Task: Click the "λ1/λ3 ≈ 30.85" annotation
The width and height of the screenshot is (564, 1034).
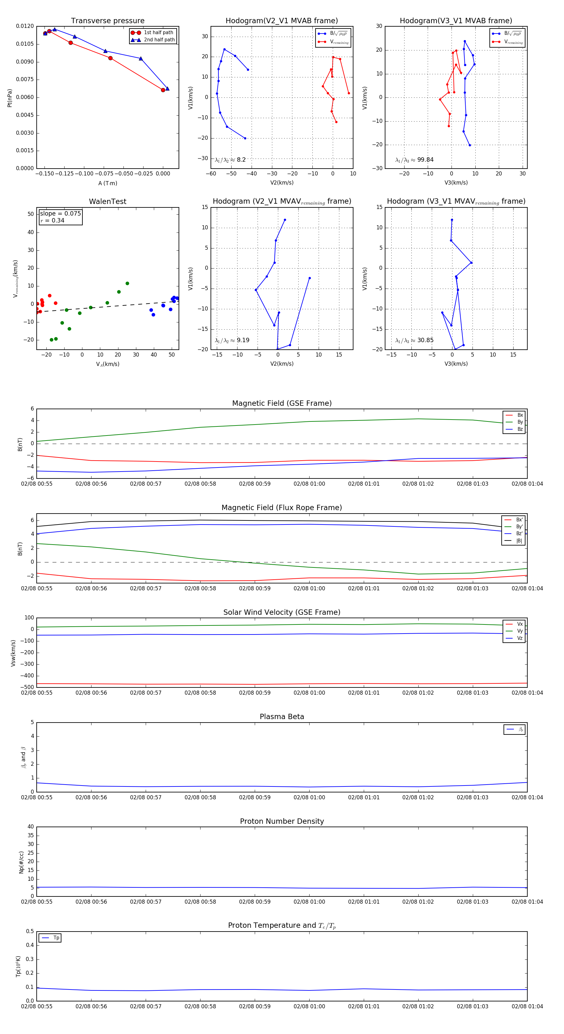Action: (x=414, y=340)
